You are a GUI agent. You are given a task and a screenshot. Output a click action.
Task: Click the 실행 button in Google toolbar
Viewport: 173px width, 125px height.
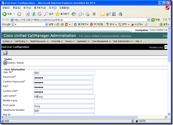click(51, 24)
